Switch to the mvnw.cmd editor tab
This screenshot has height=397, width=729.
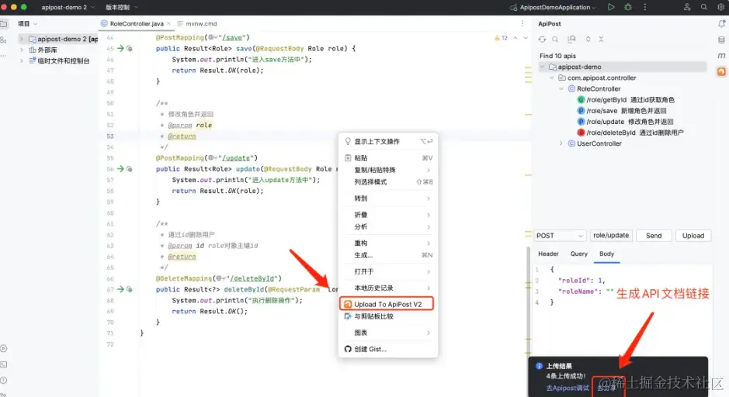point(197,24)
